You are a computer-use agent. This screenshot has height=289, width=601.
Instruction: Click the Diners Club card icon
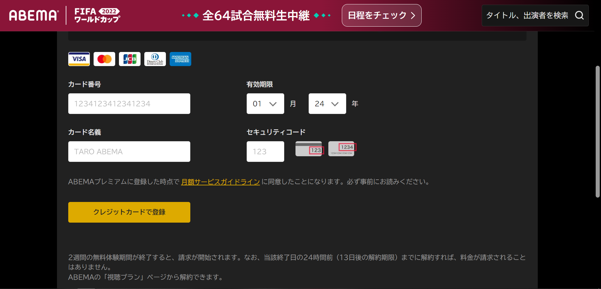pos(155,59)
